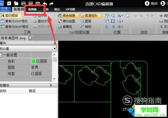Screen dimensions: 168x118
Task: Select the 简单滴图块.dwg document tab
Action: (x=13, y=38)
